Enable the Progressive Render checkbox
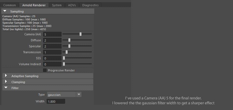This screenshot has height=110, width=233. (45, 70)
